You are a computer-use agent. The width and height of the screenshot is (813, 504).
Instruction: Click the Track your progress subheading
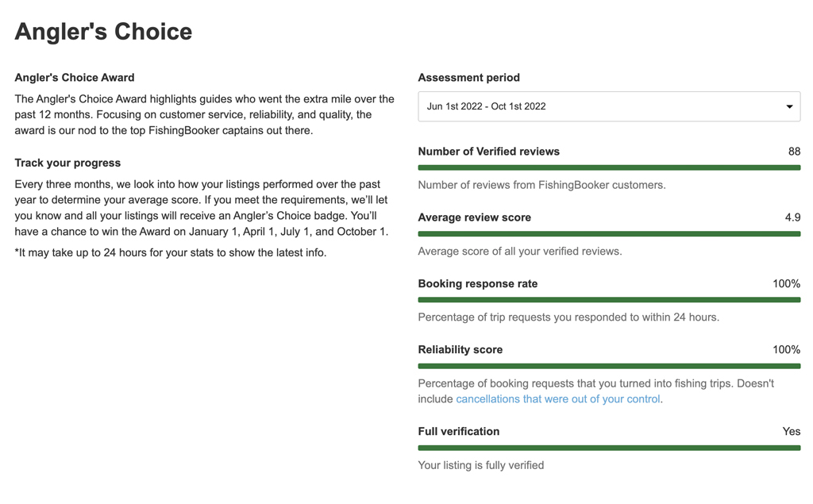67,163
